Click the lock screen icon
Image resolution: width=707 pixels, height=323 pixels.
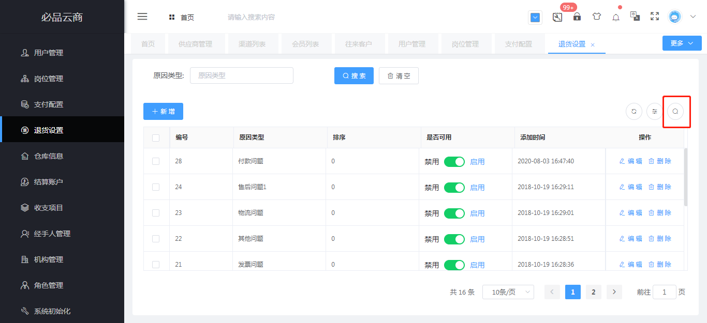point(577,17)
